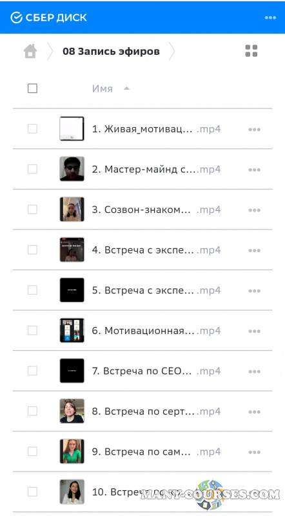Click the Sber Disk logo
285x516 pixels.
[x=48, y=17]
